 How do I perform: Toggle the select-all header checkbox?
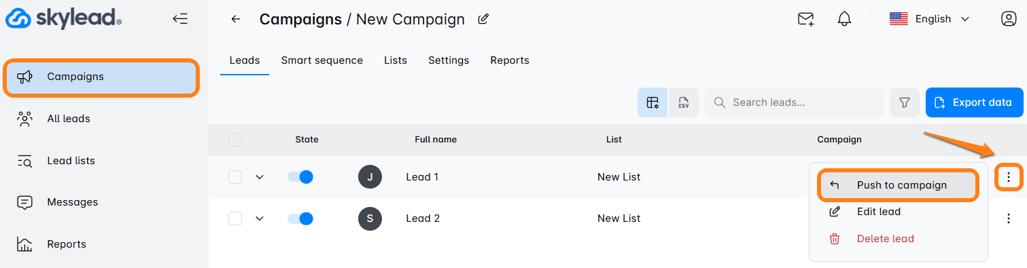coord(235,140)
